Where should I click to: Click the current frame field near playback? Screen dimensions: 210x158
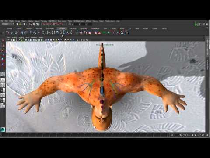tap(175, 135)
